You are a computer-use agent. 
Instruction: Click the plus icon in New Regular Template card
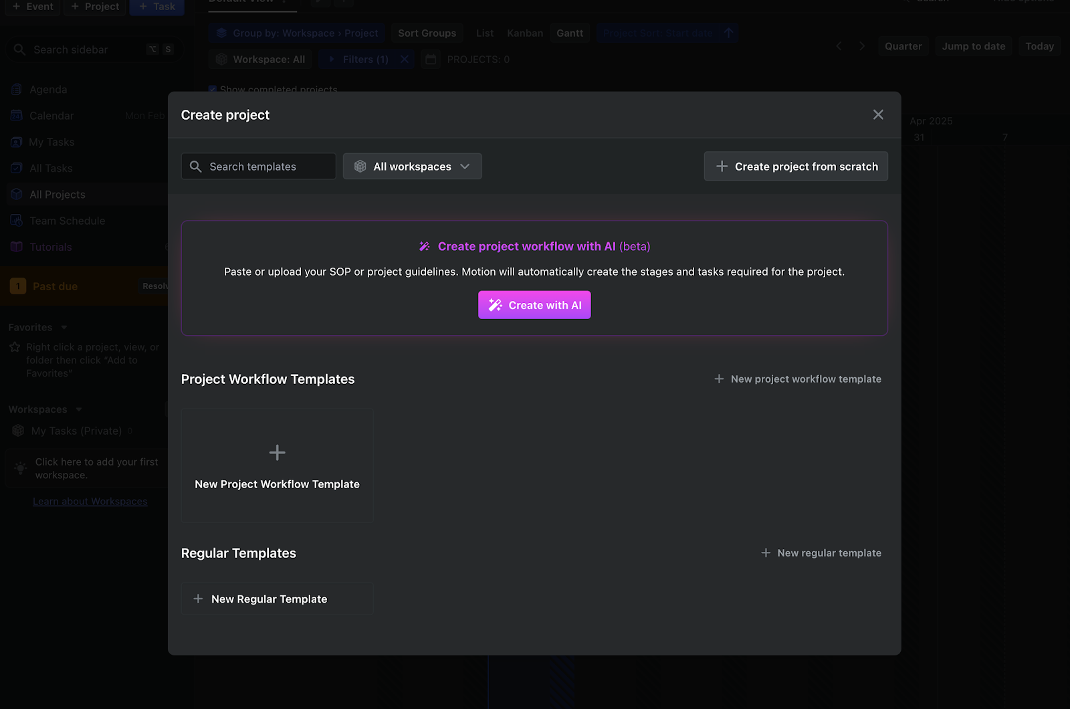tap(198, 599)
